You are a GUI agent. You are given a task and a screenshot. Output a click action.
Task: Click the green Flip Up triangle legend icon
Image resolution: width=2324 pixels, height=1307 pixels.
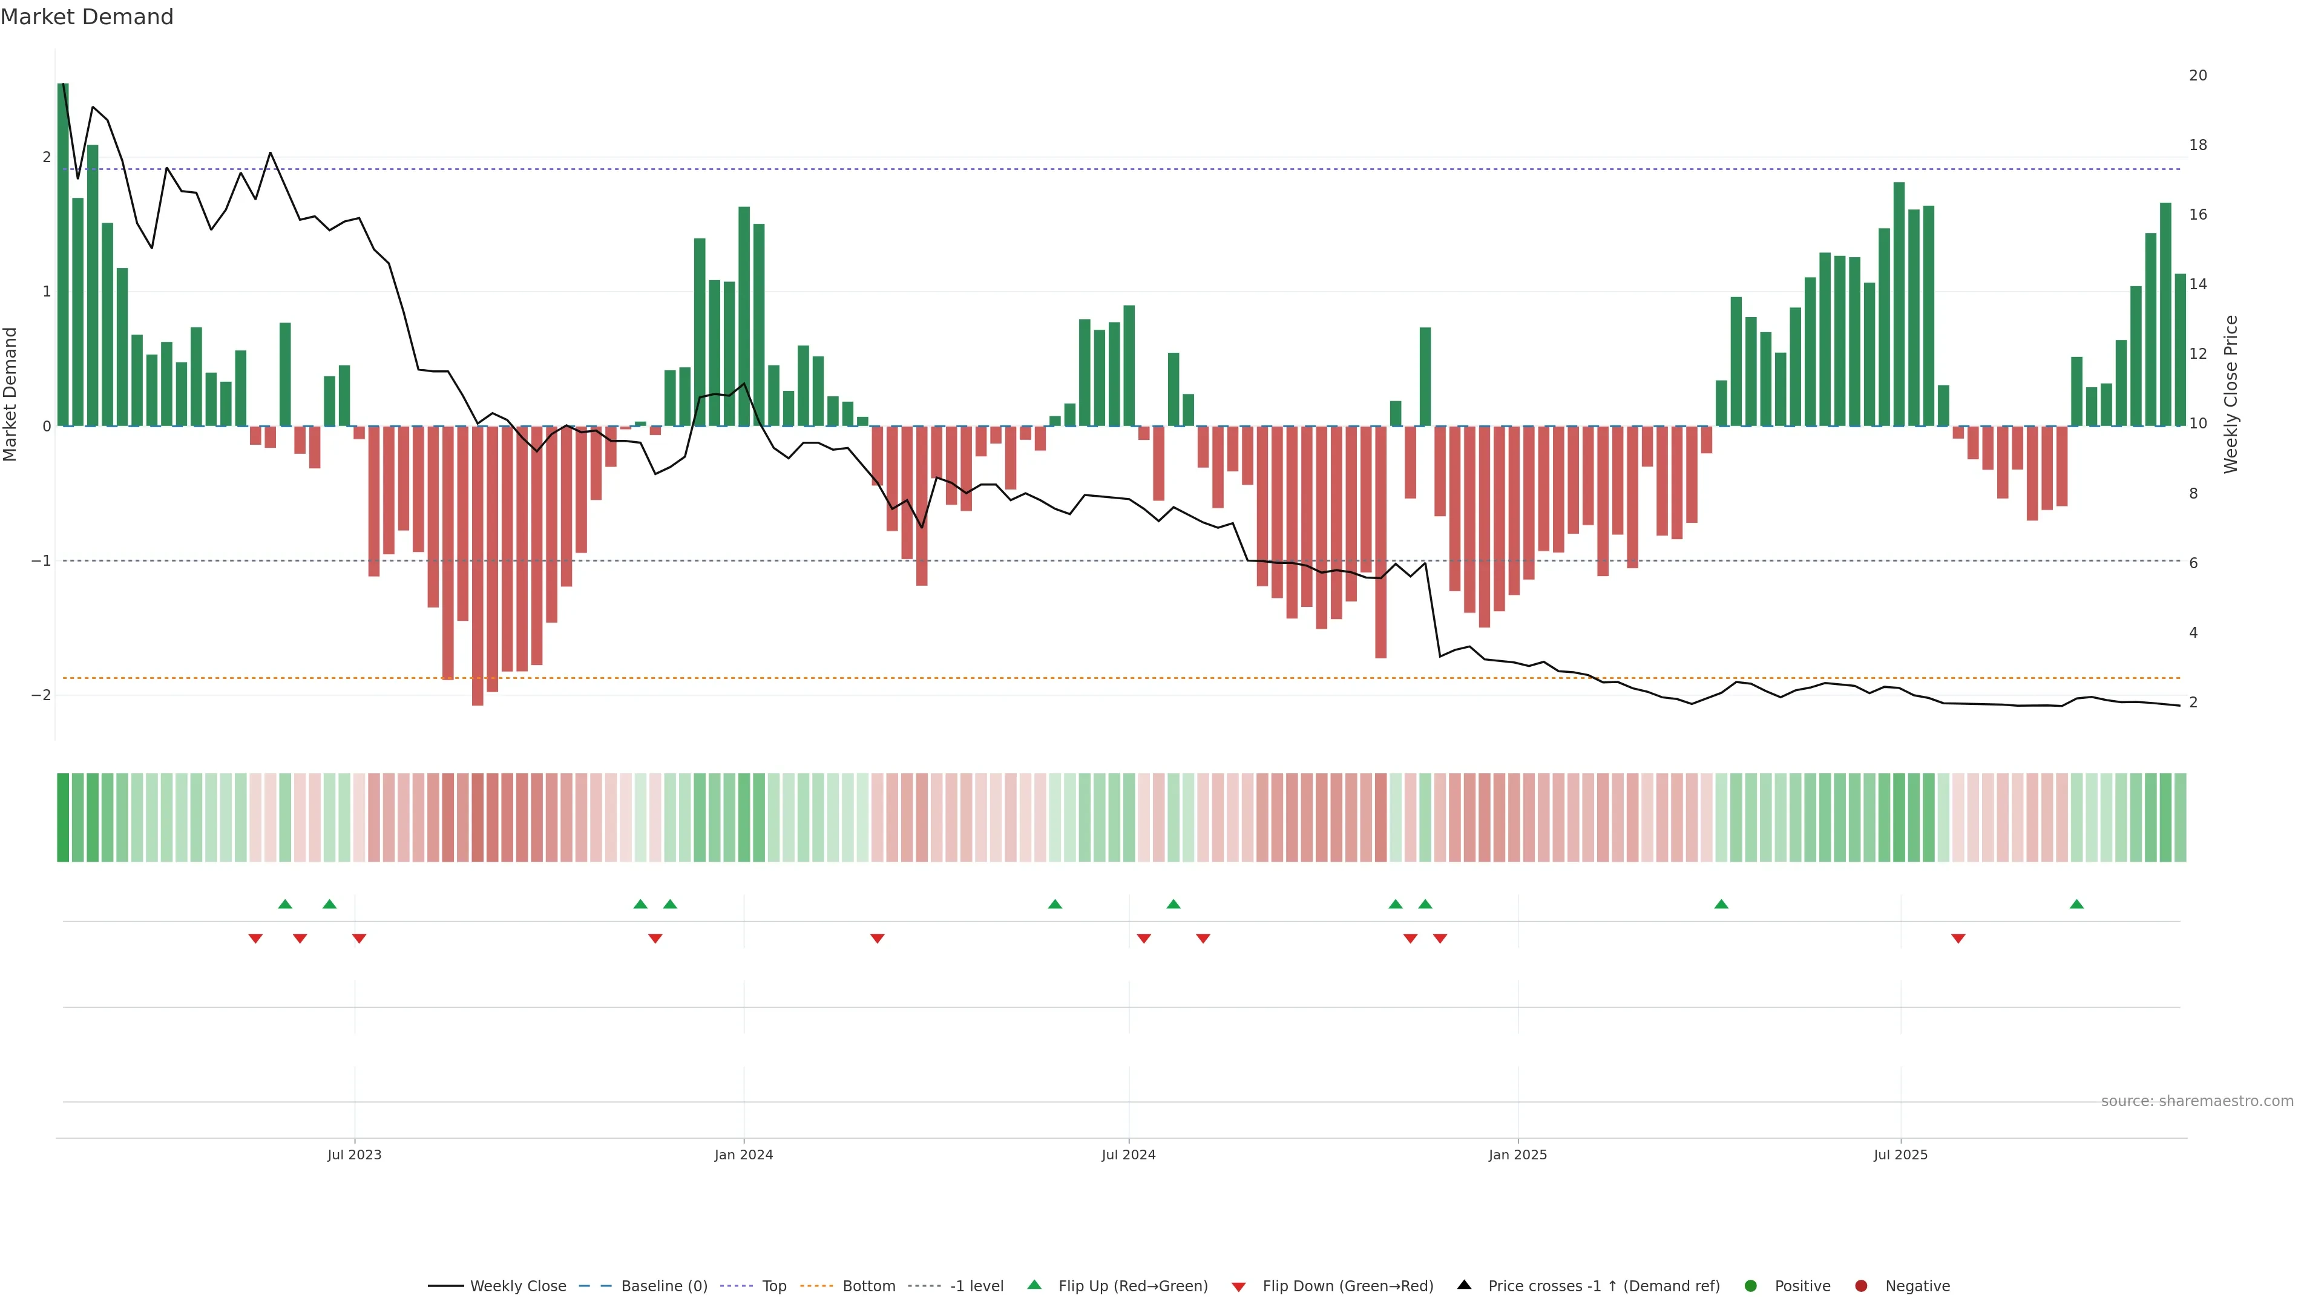pos(1034,1285)
